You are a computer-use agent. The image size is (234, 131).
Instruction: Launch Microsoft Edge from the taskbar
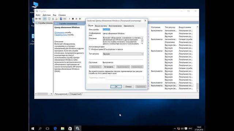point(55,128)
